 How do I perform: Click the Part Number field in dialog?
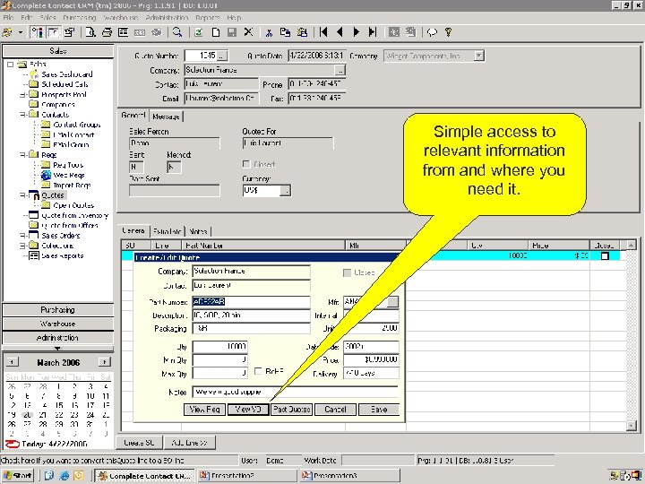coord(251,302)
